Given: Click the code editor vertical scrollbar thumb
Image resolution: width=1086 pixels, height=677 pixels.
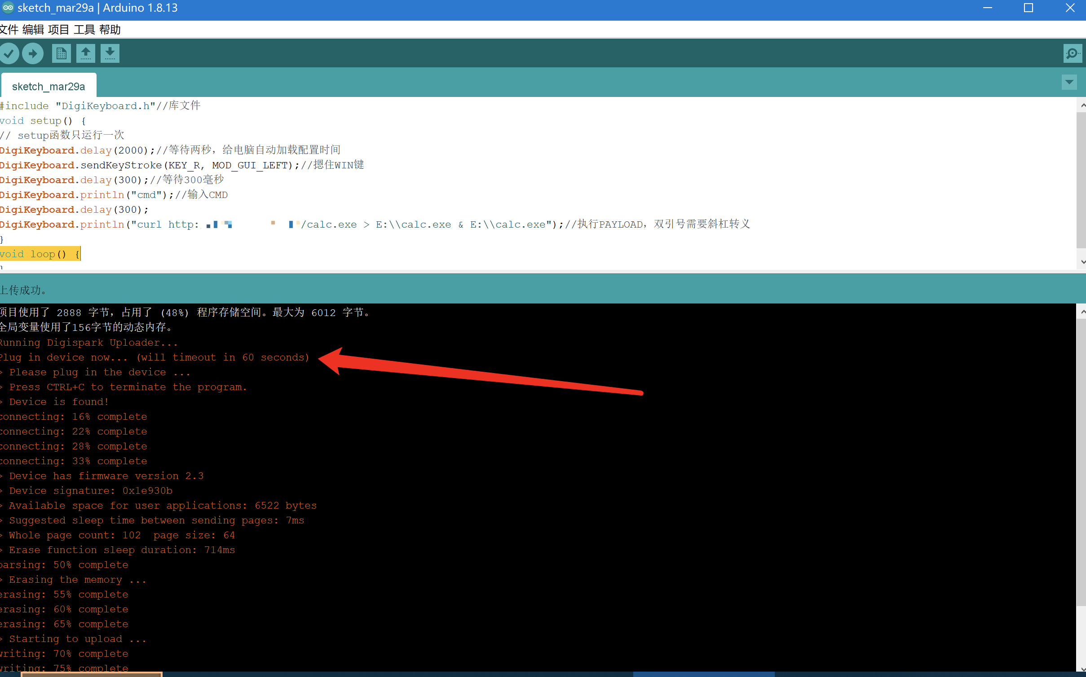Looking at the screenshot, I should pyautogui.click(x=1082, y=180).
